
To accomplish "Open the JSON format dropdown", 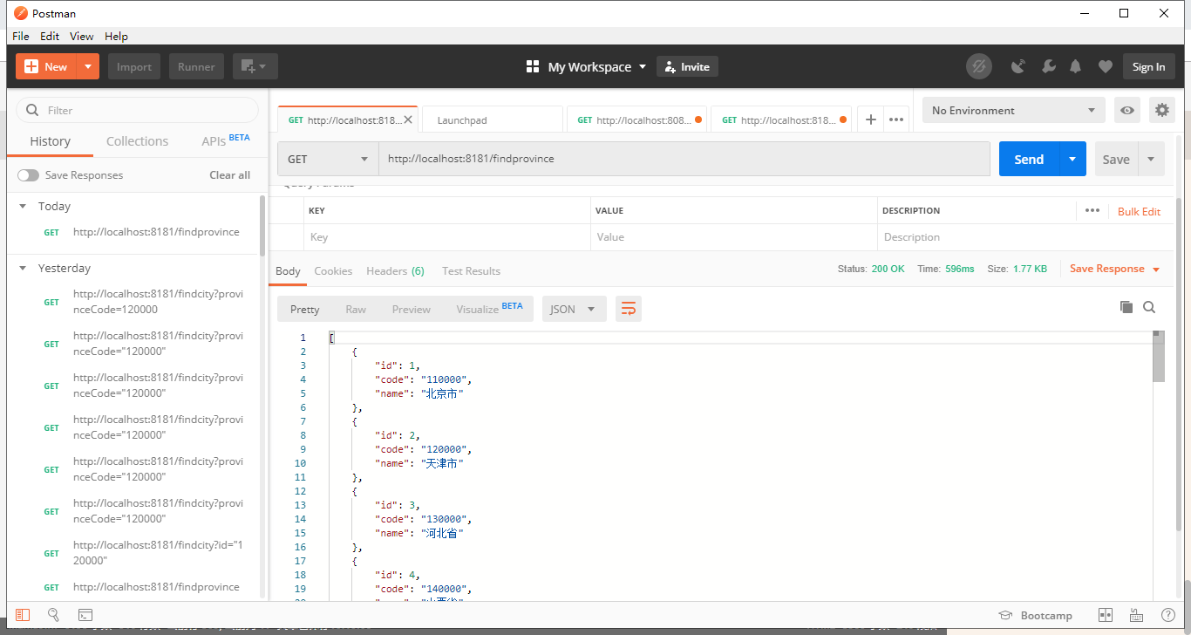I will 574,309.
